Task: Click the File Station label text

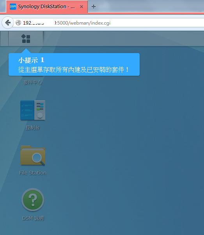Action: [x=33, y=173]
